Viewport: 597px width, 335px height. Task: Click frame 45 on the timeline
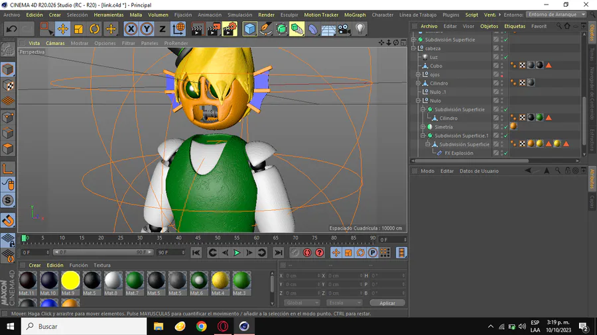click(x=198, y=239)
